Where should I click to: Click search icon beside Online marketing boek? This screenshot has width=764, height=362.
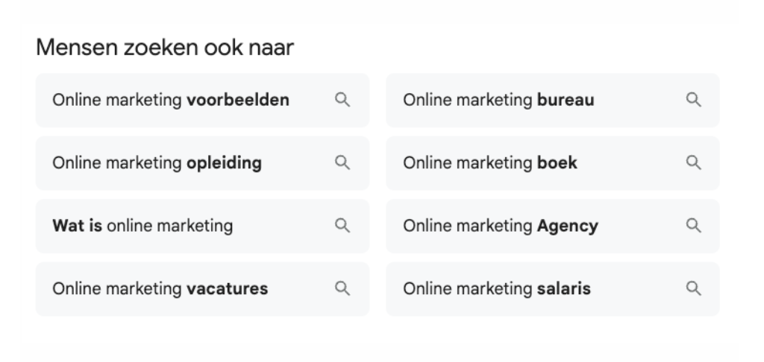694,162
